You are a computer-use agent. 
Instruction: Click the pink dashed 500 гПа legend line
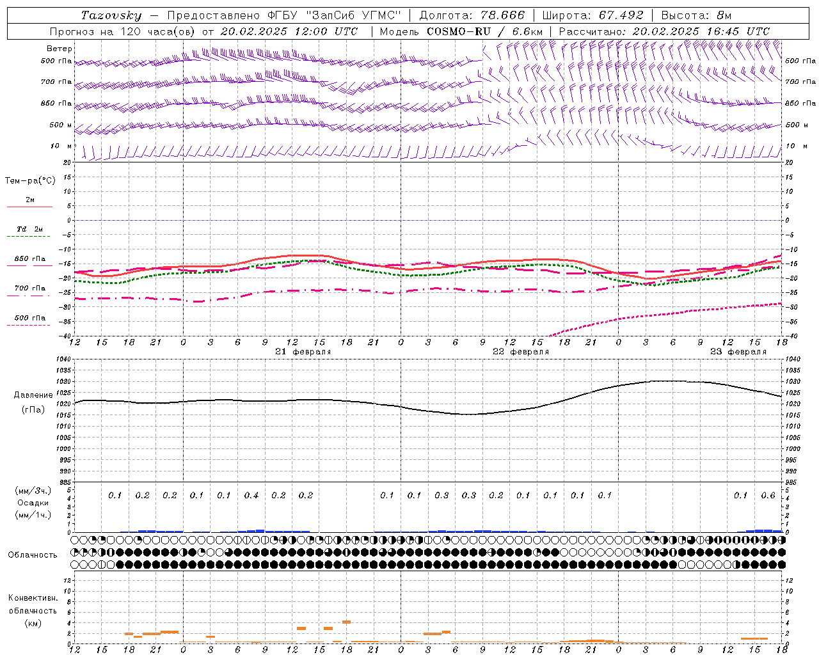[29, 326]
